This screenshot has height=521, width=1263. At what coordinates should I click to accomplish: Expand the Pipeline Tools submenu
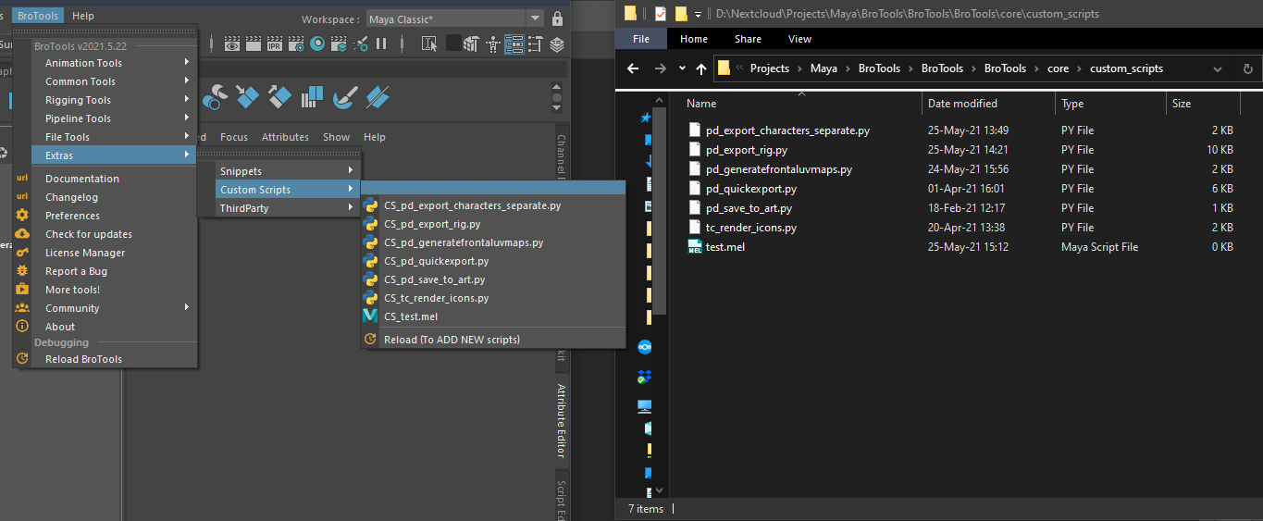(114, 118)
